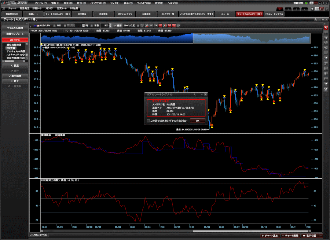Click the last gray icon in chart toolbar
The image size is (330, 240).
pos(179,25)
